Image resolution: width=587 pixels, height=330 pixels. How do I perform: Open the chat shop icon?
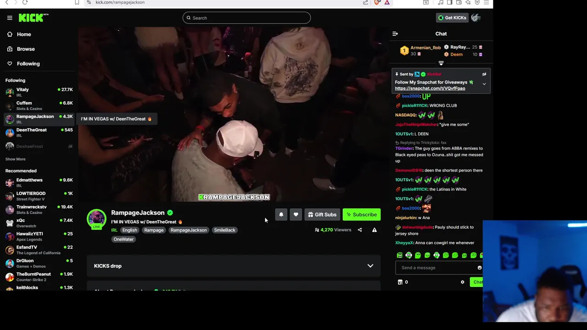click(400, 282)
